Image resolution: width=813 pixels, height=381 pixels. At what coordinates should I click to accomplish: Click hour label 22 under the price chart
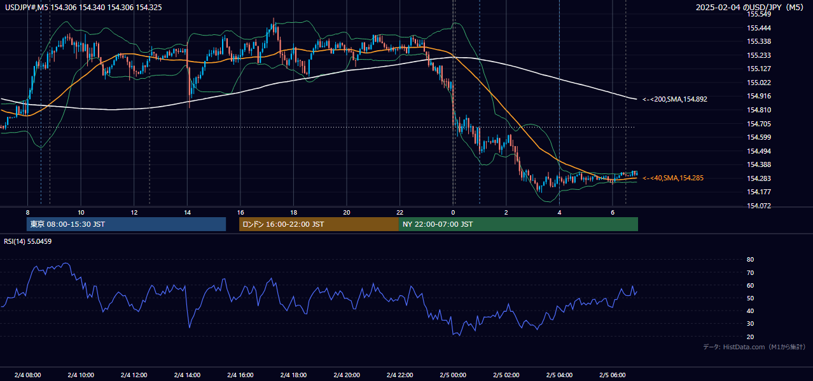400,212
